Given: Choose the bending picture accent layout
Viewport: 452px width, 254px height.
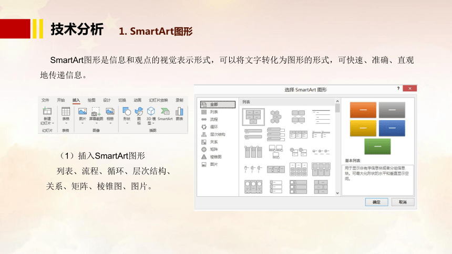Looking at the screenshot, I should click(276, 152).
